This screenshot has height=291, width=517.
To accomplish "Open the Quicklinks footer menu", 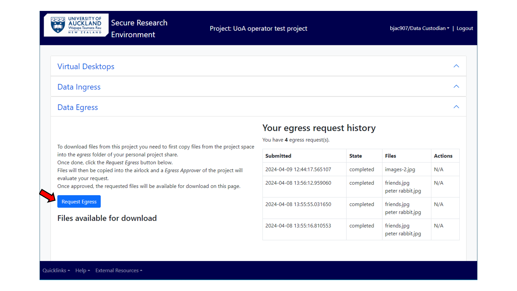I will [56, 270].
